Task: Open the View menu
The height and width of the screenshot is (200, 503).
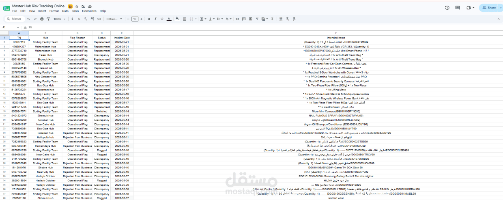Action: pos(32,11)
